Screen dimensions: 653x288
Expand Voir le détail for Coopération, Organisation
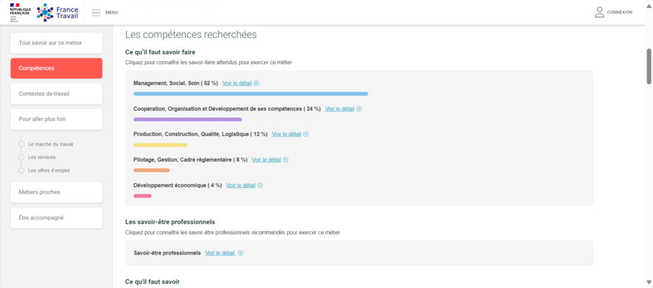(x=339, y=109)
